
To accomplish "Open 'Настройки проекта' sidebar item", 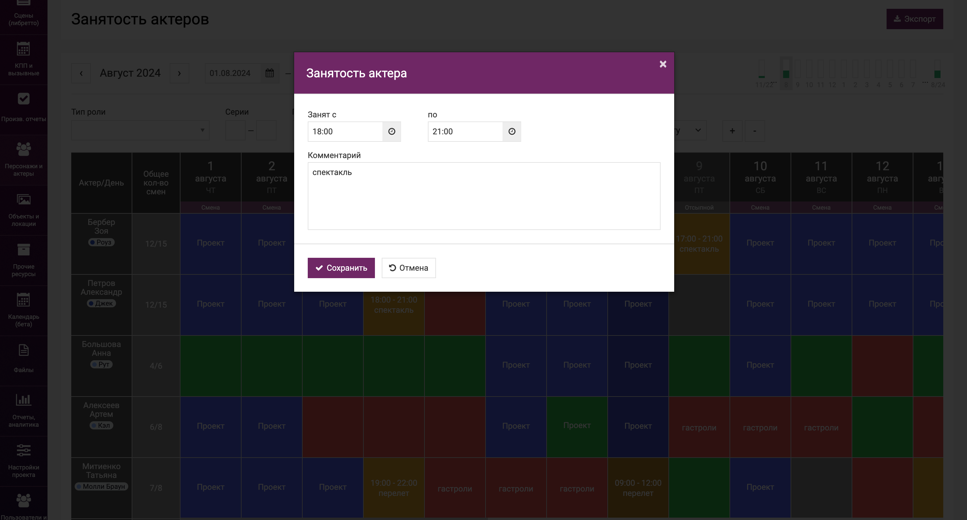I will 24,461.
